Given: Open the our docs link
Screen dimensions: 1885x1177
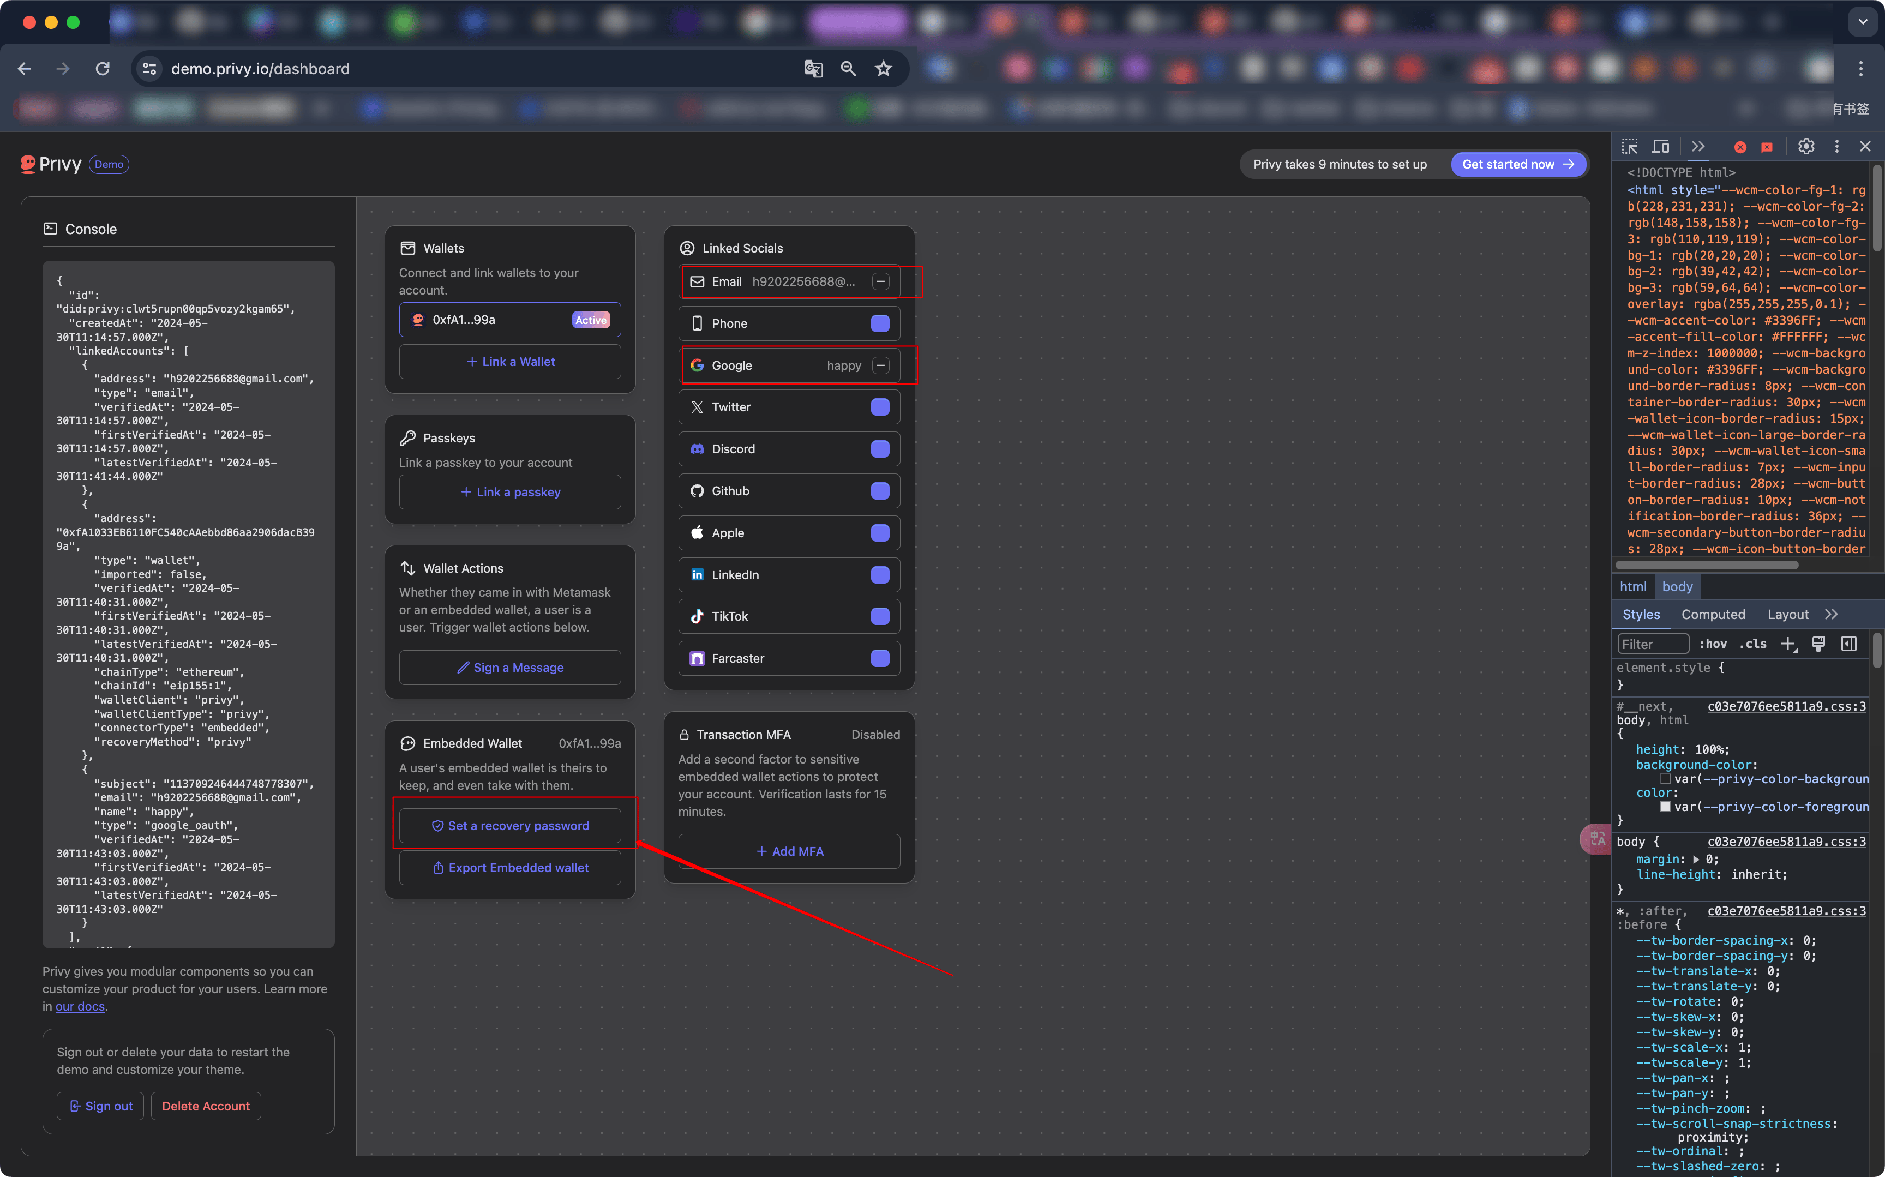Looking at the screenshot, I should [80, 1006].
